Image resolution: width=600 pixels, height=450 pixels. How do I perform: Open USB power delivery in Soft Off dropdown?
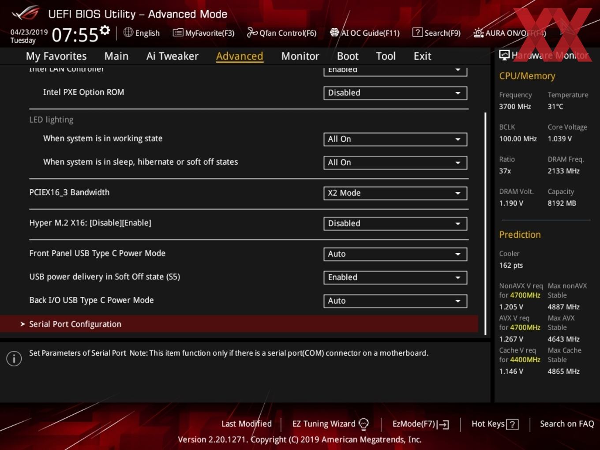coord(395,277)
